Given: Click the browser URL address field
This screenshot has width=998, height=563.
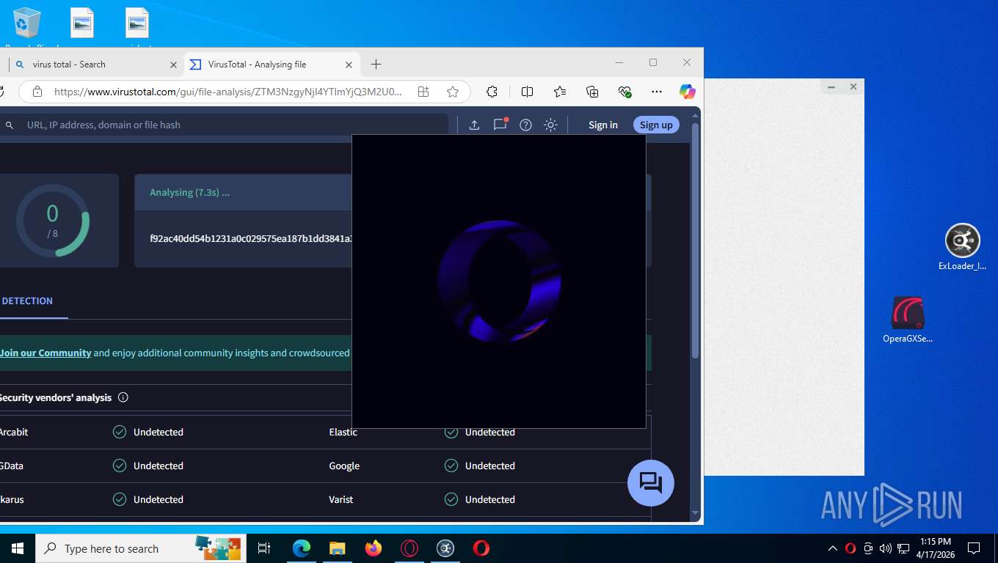Looking at the screenshot, I should click(x=227, y=92).
